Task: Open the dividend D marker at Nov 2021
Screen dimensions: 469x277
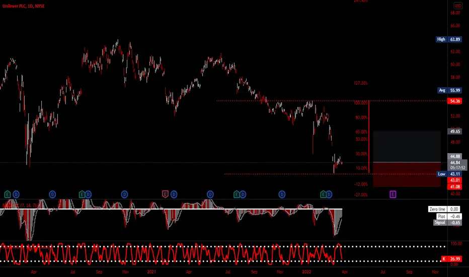Action: coord(282,194)
